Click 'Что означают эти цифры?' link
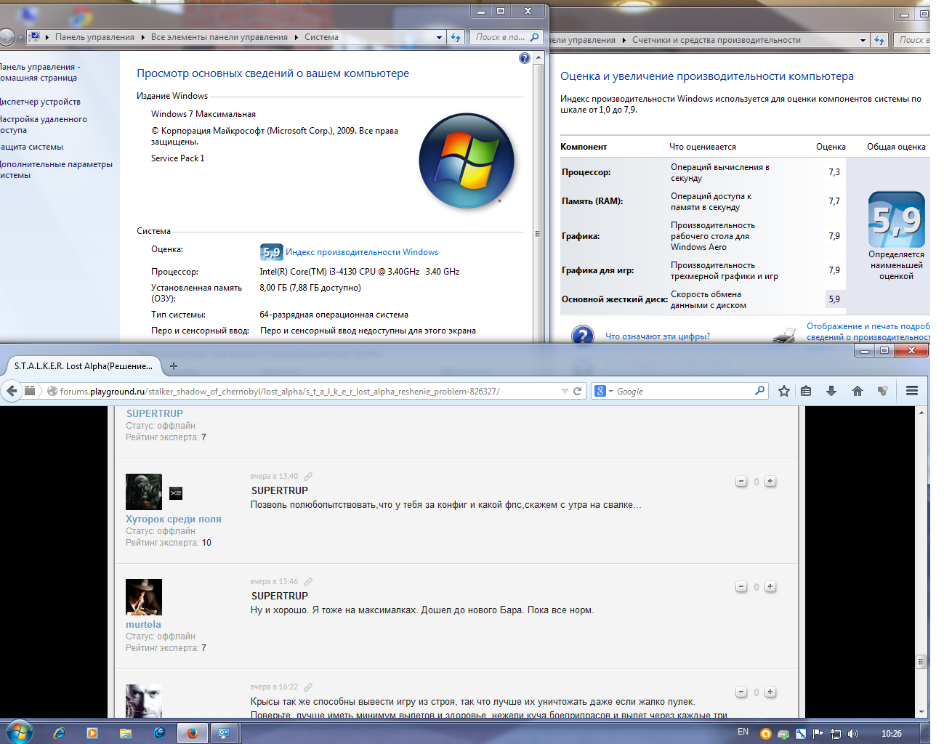Viewport: 944px width, 744px height. [658, 336]
